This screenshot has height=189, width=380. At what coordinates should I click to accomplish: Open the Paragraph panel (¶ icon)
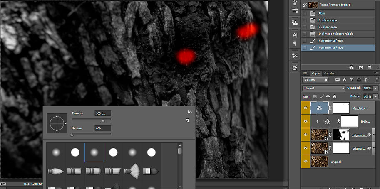pyautogui.click(x=295, y=44)
